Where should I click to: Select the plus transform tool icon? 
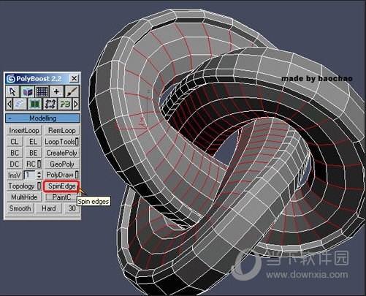coord(57,92)
